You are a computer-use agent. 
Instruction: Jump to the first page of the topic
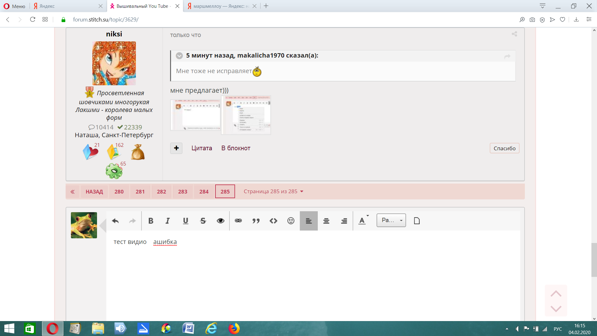point(72,192)
